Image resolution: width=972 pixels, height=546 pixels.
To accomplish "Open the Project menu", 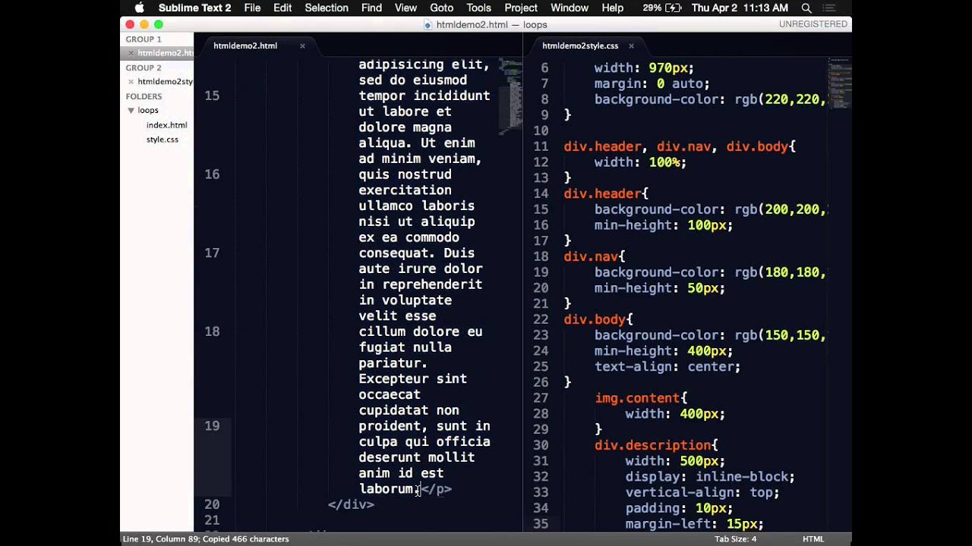I will pyautogui.click(x=521, y=8).
